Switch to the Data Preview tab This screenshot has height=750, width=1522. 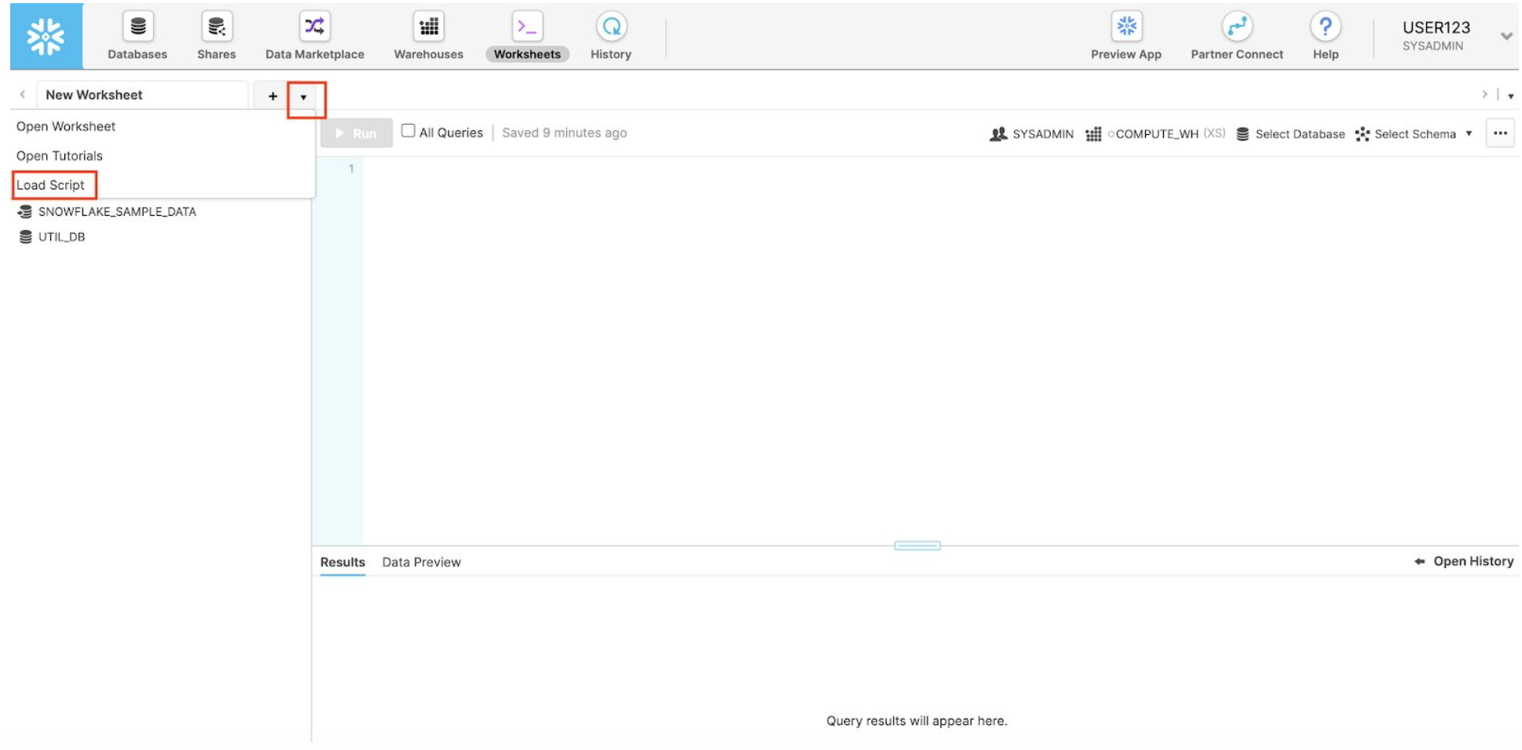click(x=421, y=562)
